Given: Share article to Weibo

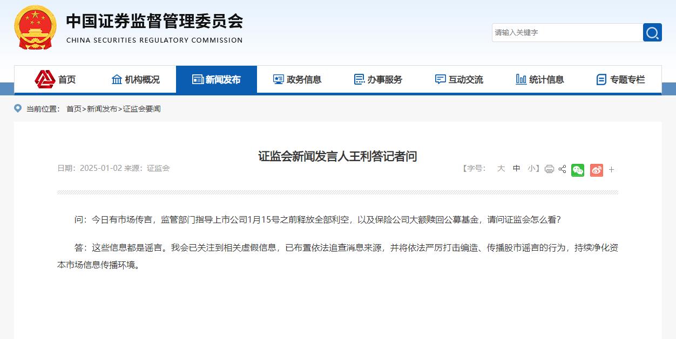Looking at the screenshot, I should [596, 170].
